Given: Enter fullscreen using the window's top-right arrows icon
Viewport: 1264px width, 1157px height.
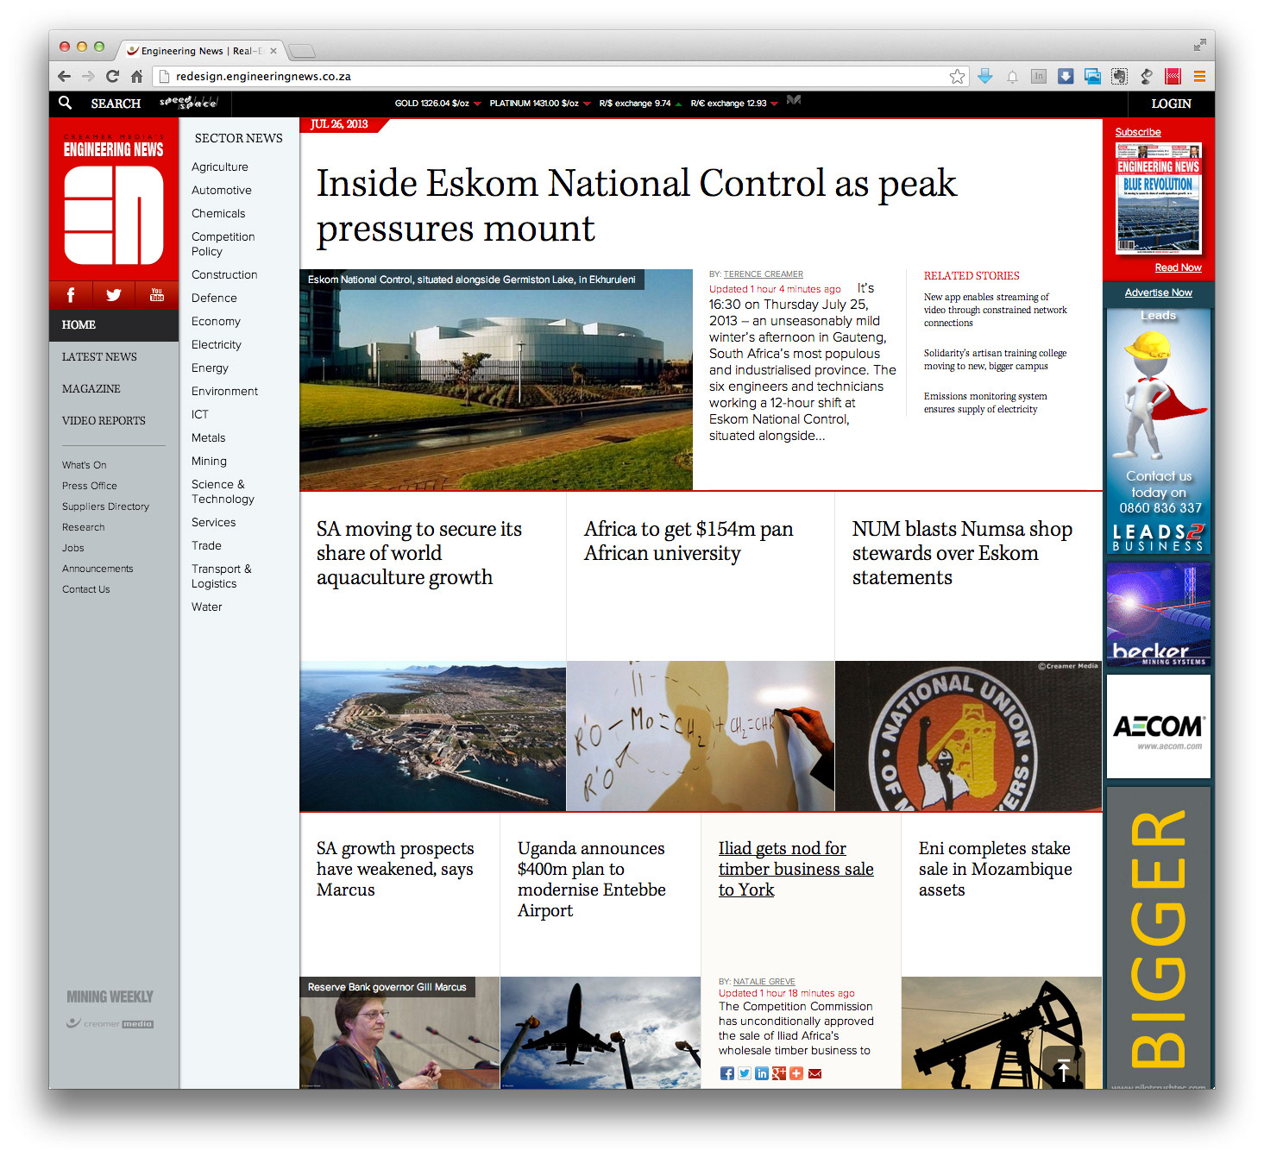Looking at the screenshot, I should pos(1199,45).
